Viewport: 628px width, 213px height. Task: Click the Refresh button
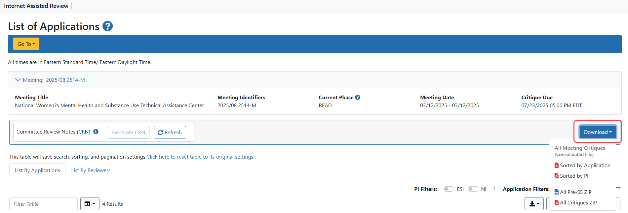(170, 132)
